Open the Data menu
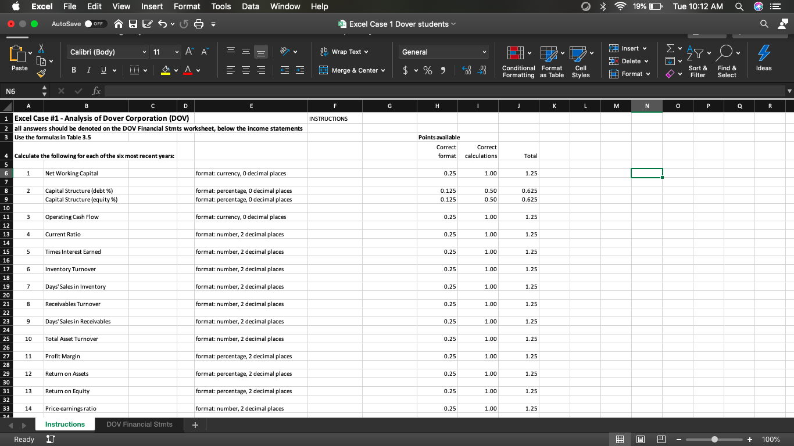Screen dimensions: 794x446 [x=251, y=6]
